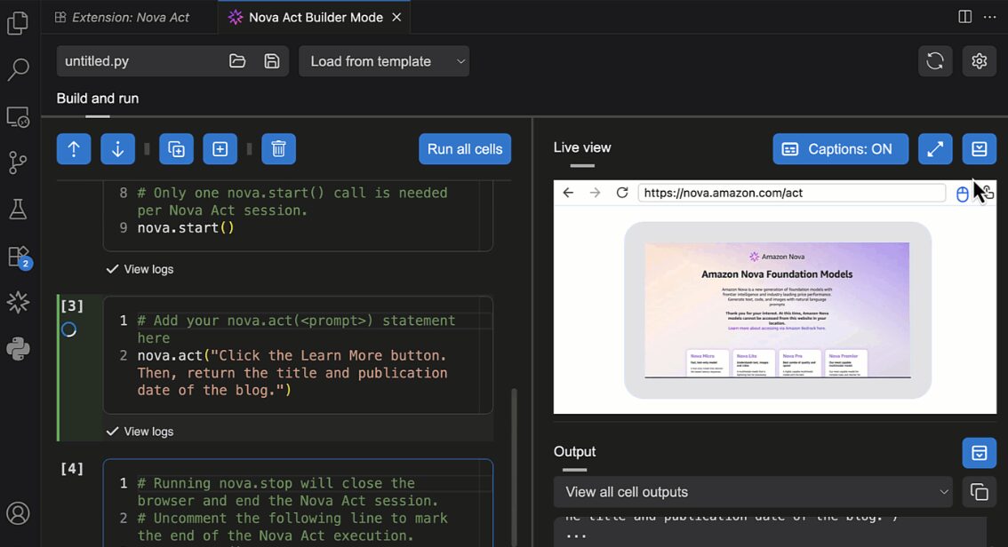Click the [4] cell number label

(72, 469)
